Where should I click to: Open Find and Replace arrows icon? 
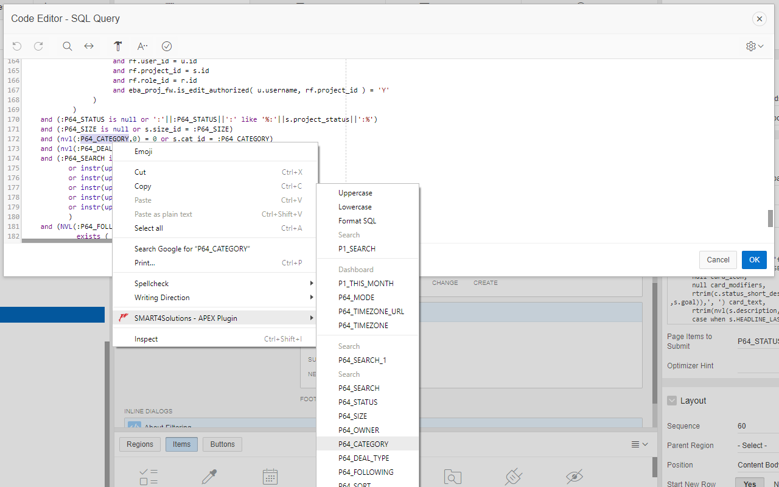pyautogui.click(x=89, y=46)
